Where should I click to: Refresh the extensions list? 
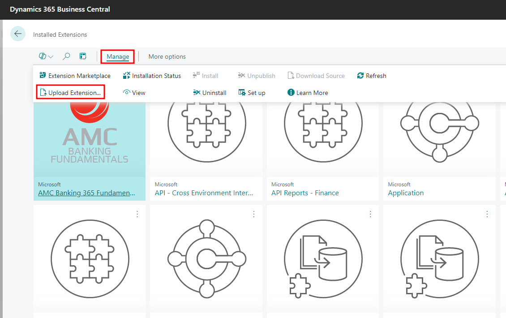(x=372, y=76)
